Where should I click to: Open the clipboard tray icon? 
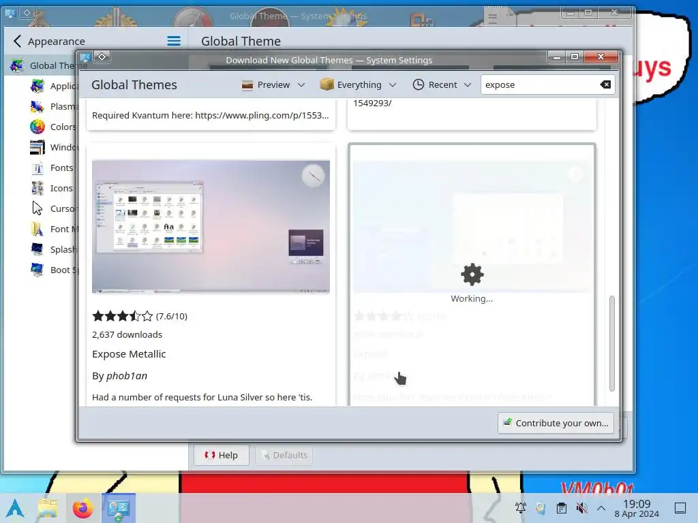pos(562,508)
